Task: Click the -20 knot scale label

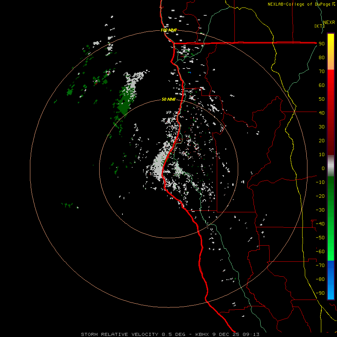Action: click(320, 196)
